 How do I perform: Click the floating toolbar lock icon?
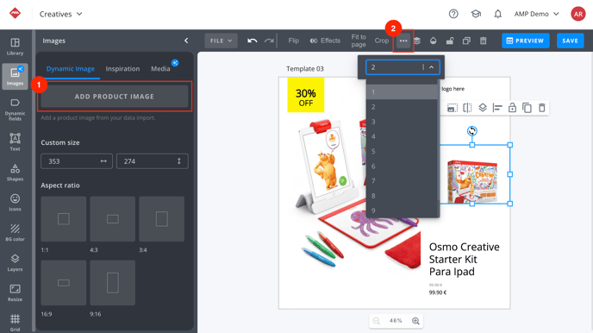[x=512, y=108]
